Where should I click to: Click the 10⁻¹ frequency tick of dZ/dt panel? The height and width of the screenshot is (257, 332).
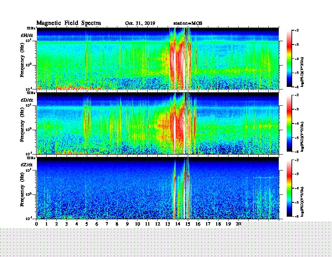pos(29,218)
